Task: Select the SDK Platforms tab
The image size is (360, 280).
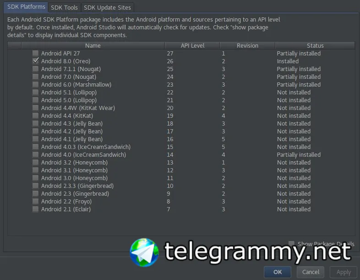Action: [26, 7]
